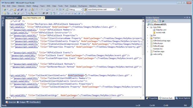Open the Analyze menu

pyautogui.click(x=73, y=6)
